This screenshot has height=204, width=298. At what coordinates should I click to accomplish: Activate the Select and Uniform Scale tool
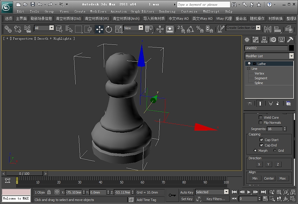pyautogui.click(x=118, y=29)
